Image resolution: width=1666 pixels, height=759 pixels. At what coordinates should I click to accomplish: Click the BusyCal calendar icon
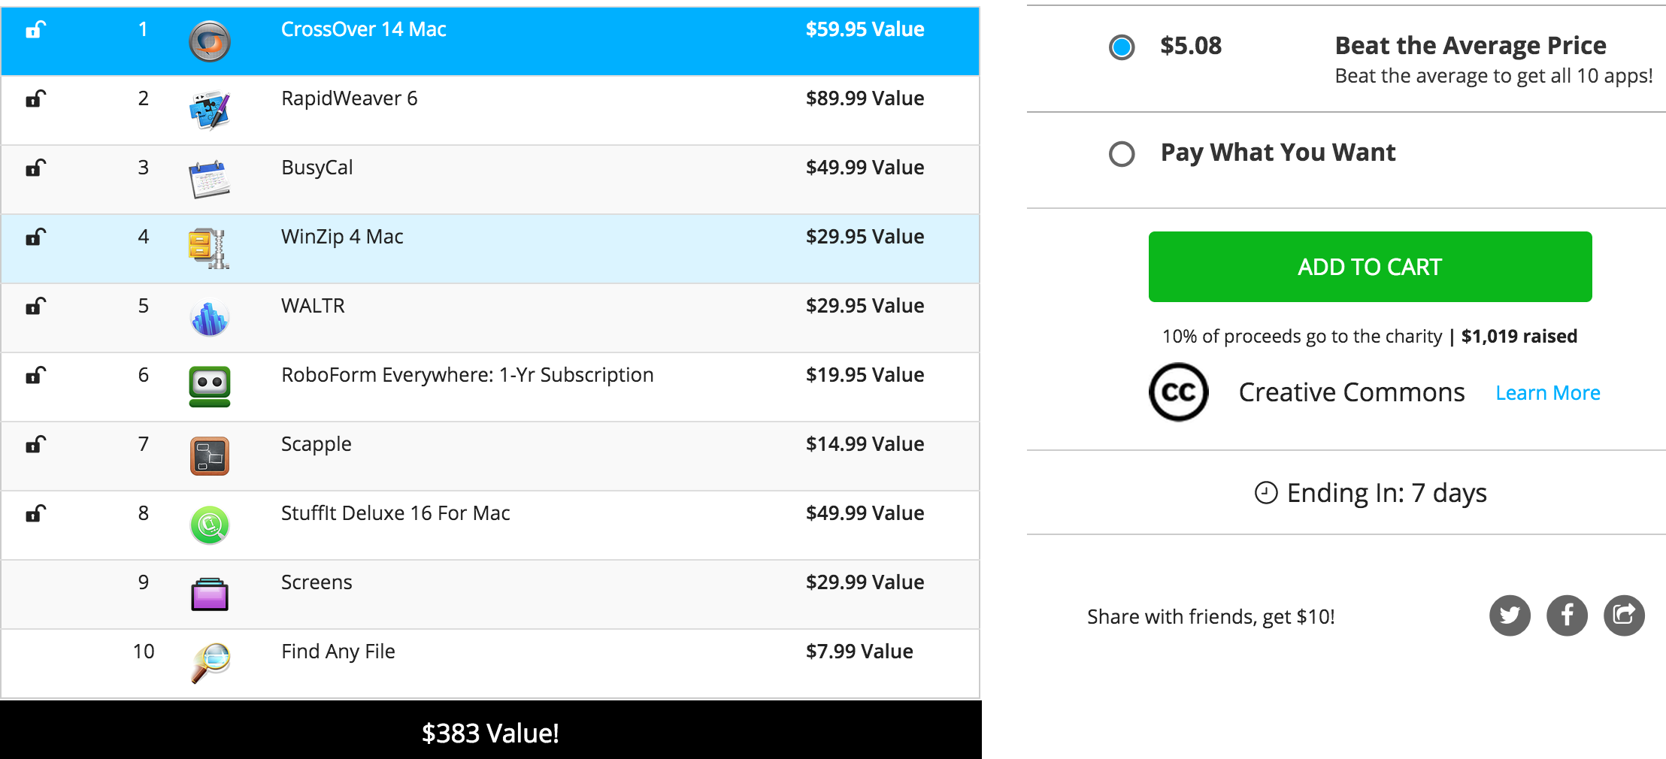pos(211,179)
